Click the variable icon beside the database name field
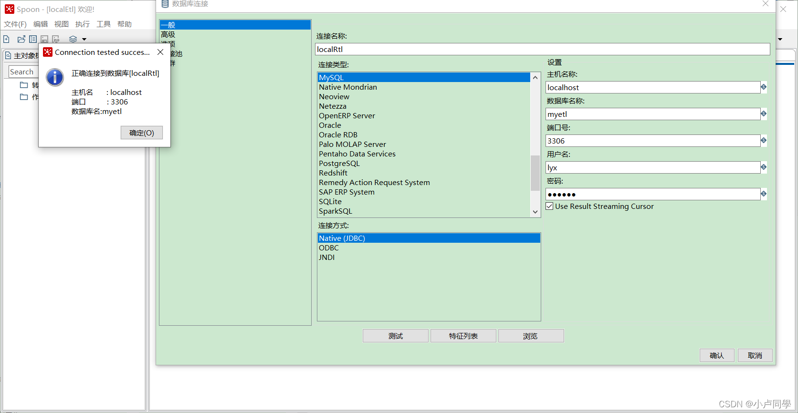The height and width of the screenshot is (413, 798). [764, 114]
